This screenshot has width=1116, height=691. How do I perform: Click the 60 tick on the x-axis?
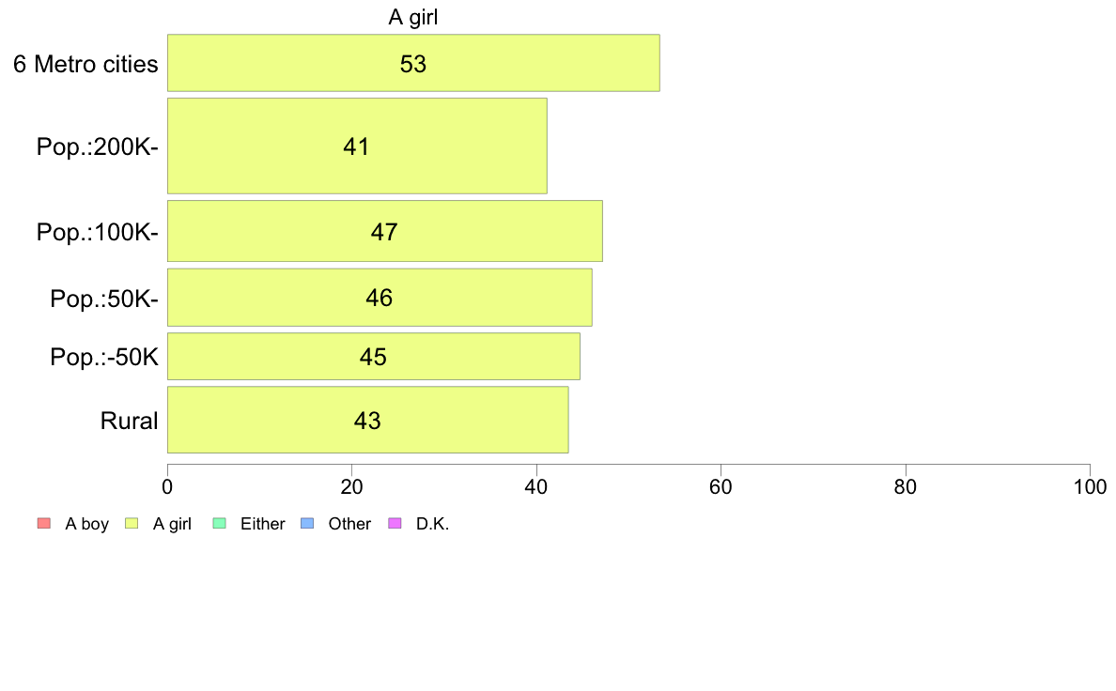click(x=721, y=486)
